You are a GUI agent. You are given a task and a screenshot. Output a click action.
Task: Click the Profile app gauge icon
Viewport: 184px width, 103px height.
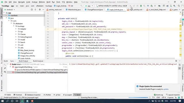[148, 6]
